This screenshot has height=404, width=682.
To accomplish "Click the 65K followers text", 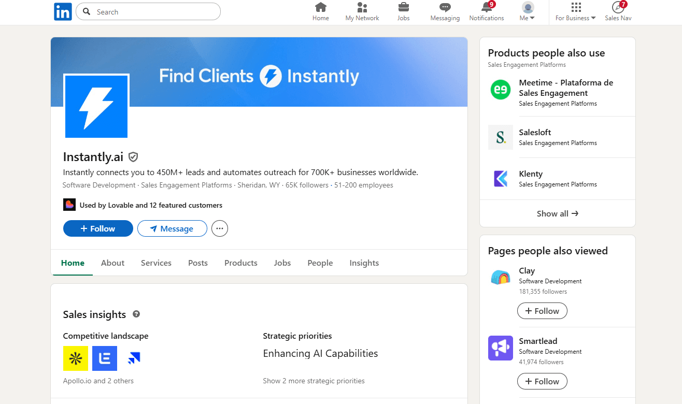I will tap(307, 185).
